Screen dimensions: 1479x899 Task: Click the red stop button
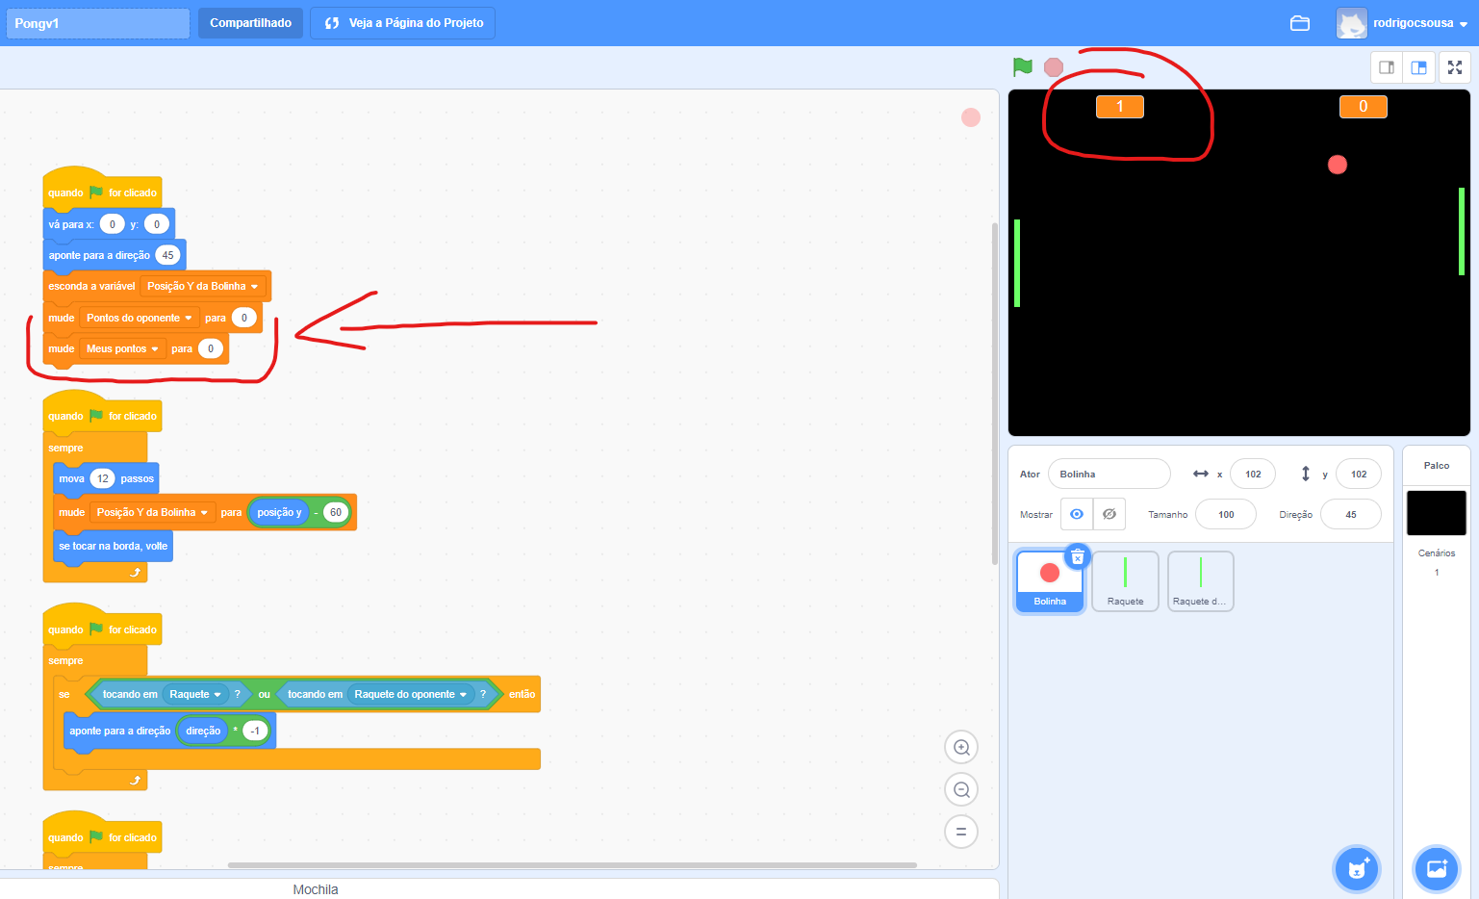[x=1054, y=67]
